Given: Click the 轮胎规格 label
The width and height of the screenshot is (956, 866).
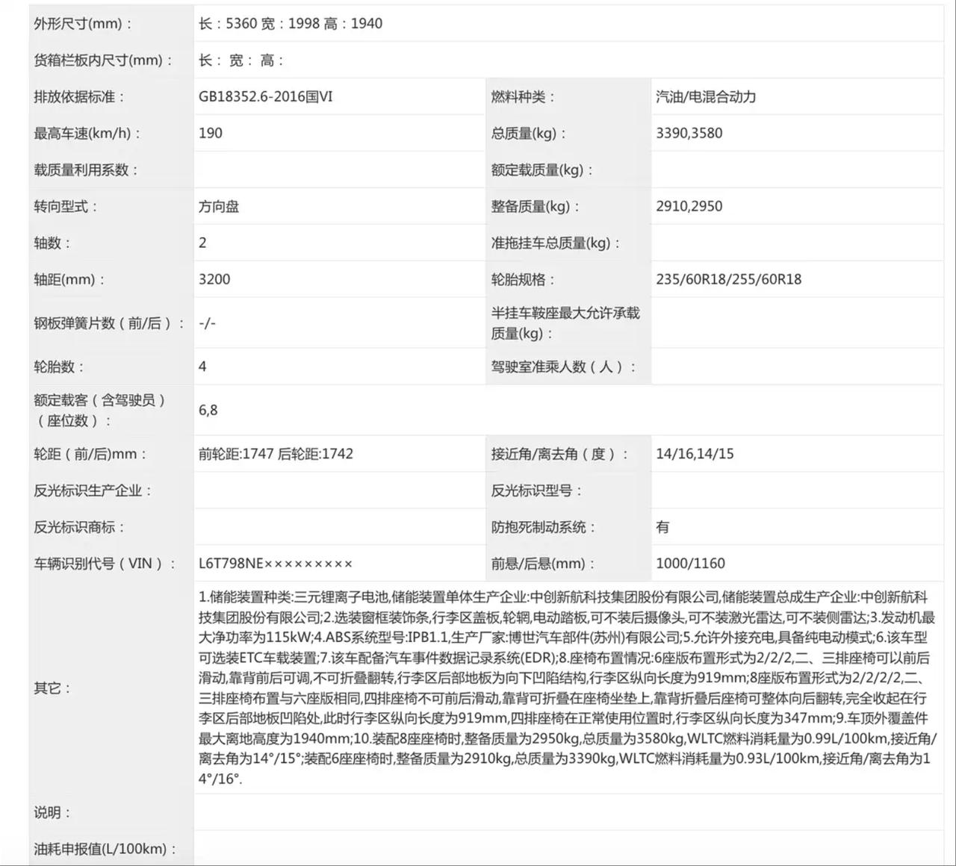Looking at the screenshot, I should click(x=523, y=280).
